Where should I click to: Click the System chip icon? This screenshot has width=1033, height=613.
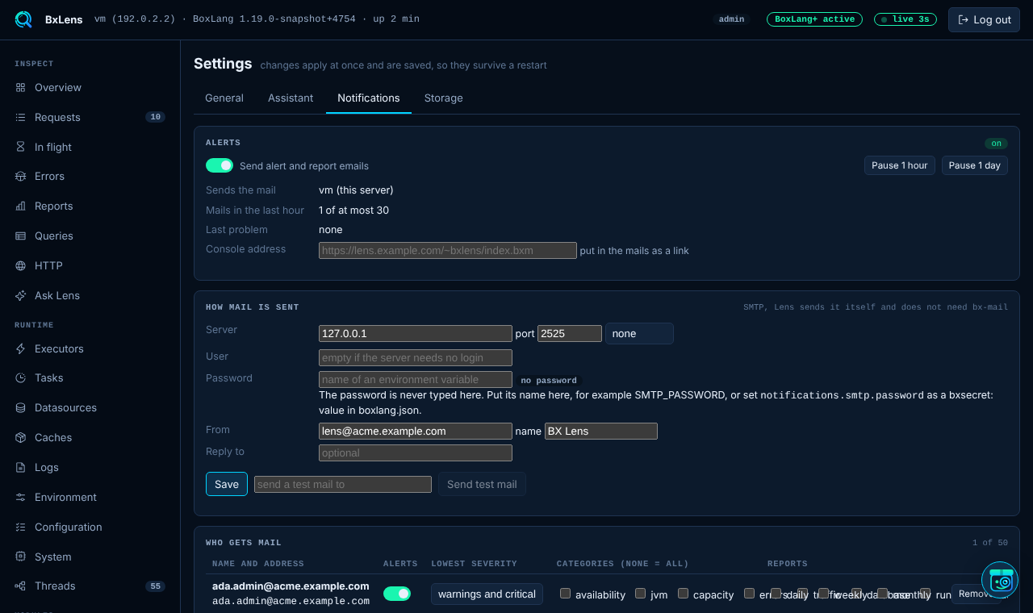[21, 557]
